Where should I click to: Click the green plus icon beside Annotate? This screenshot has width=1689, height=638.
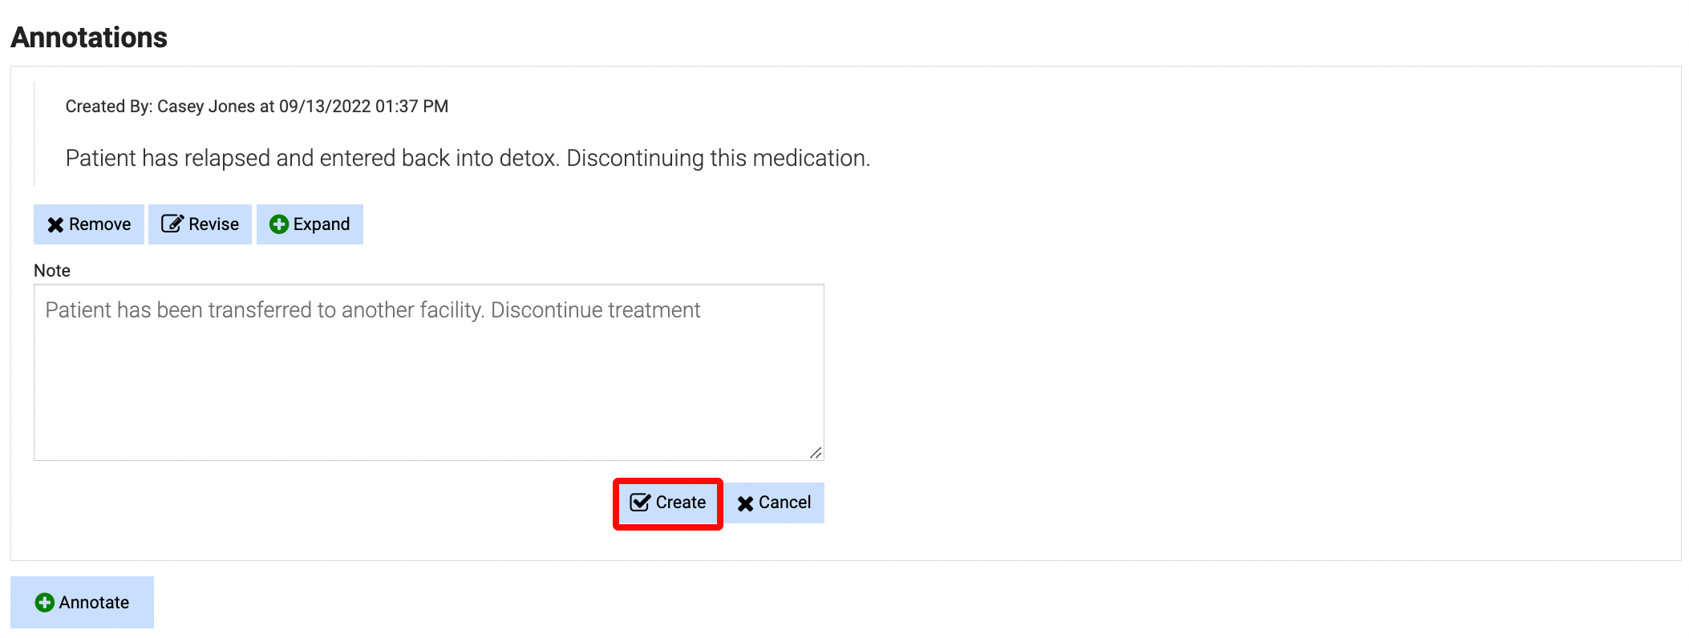click(x=45, y=603)
